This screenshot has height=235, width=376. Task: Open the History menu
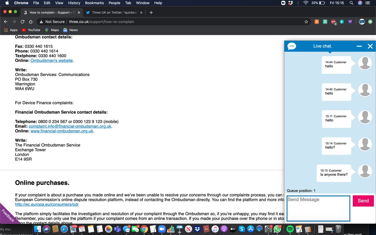click(74, 3)
